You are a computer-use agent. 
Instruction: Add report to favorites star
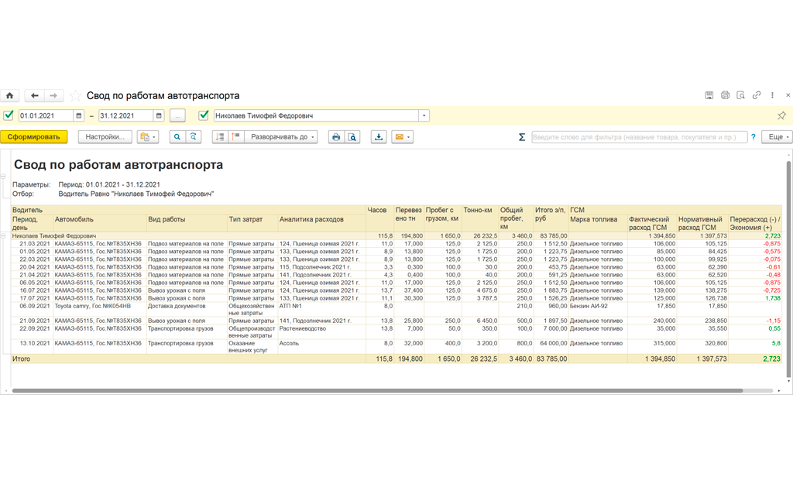tap(75, 95)
